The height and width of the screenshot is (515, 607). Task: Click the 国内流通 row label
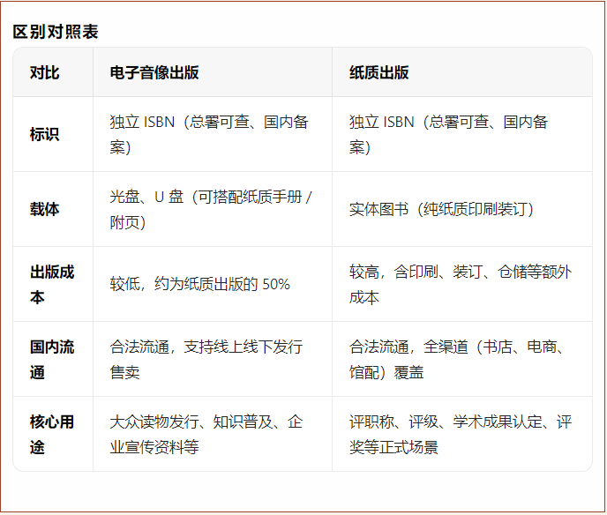point(52,359)
